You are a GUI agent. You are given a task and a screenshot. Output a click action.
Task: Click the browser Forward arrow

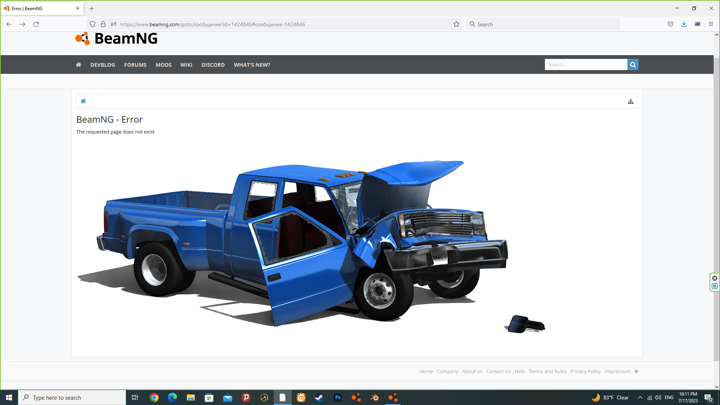[x=22, y=24]
